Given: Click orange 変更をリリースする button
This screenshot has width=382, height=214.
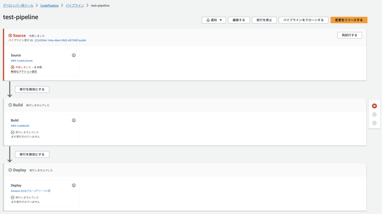Looking at the screenshot, I should 349,20.
